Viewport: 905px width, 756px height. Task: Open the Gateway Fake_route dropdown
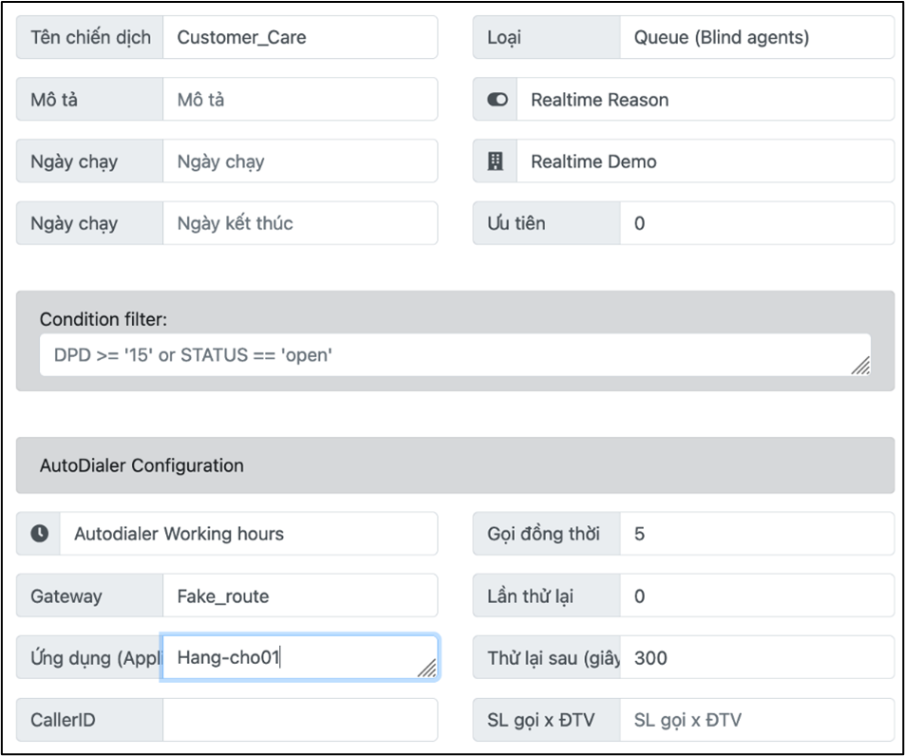(x=299, y=595)
